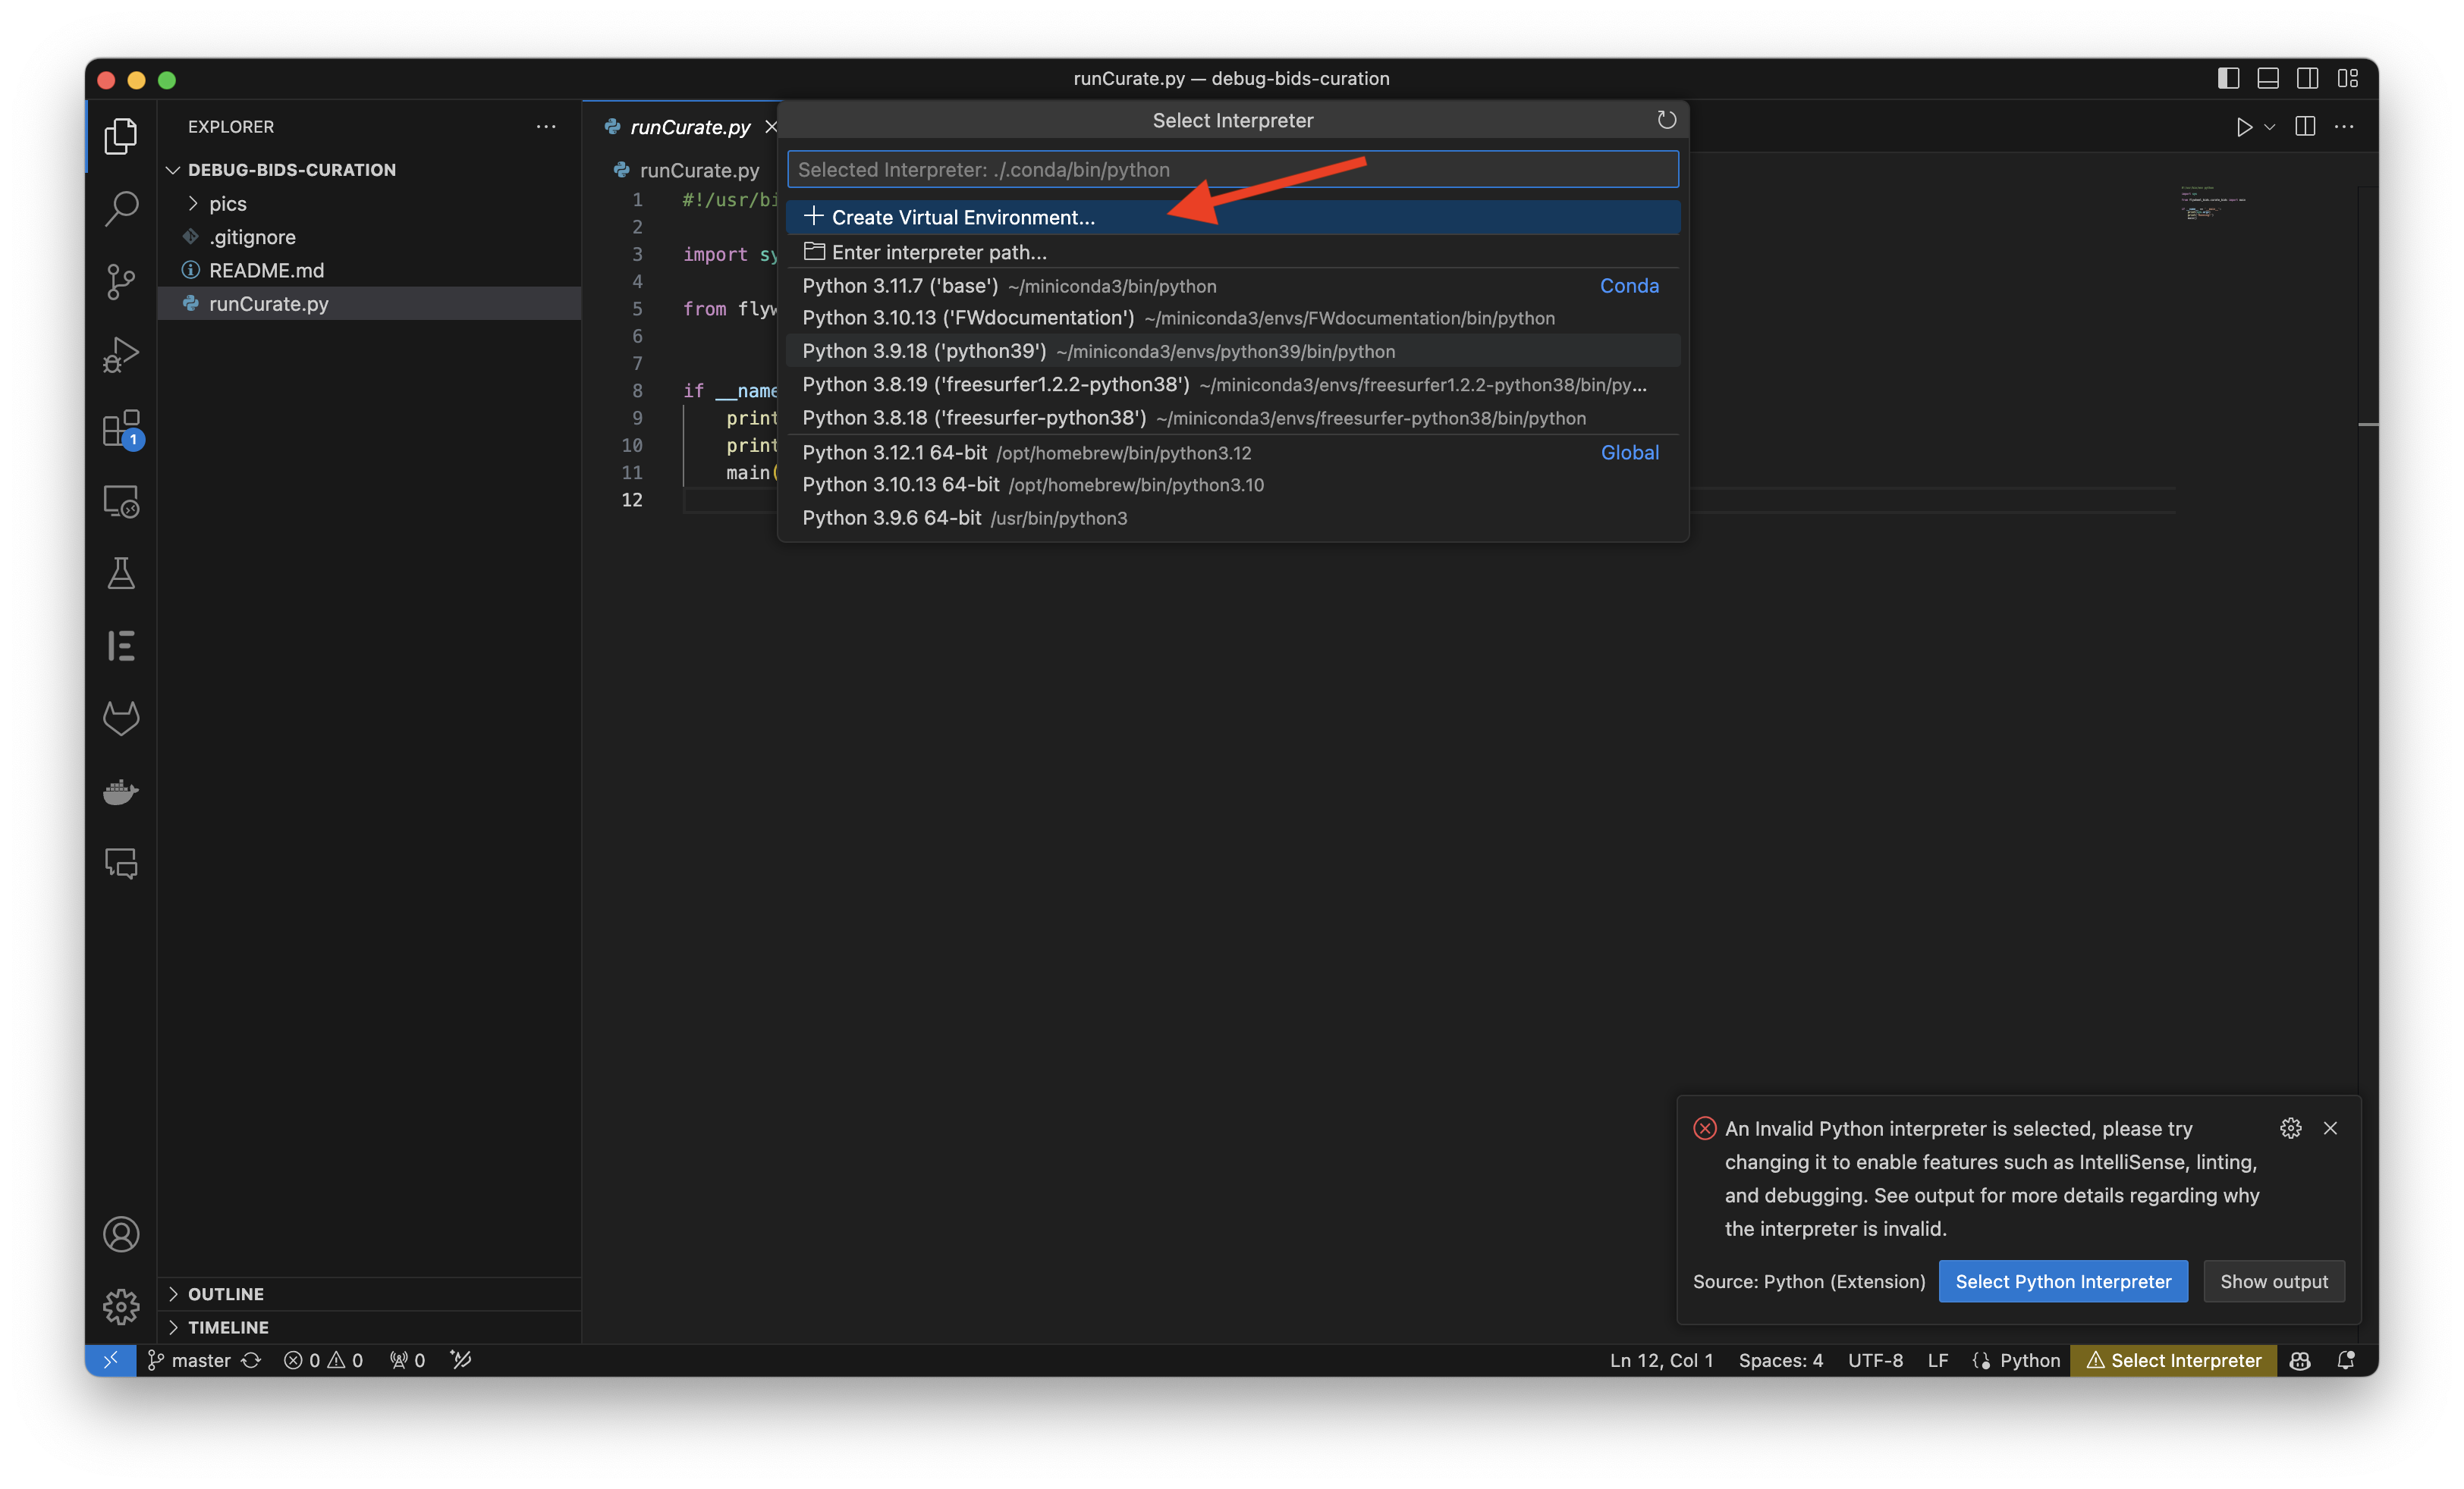2464x1489 pixels.
Task: Select Python 3.8.19 freesurfer1.2.2-python38 interpreter
Action: coord(1233,384)
